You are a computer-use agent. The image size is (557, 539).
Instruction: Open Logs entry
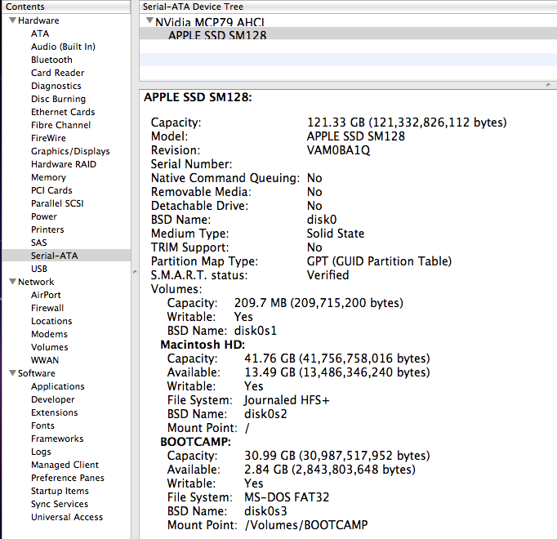pos(41,452)
